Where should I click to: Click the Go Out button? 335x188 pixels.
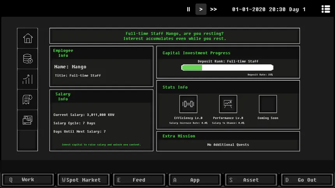[307, 180]
